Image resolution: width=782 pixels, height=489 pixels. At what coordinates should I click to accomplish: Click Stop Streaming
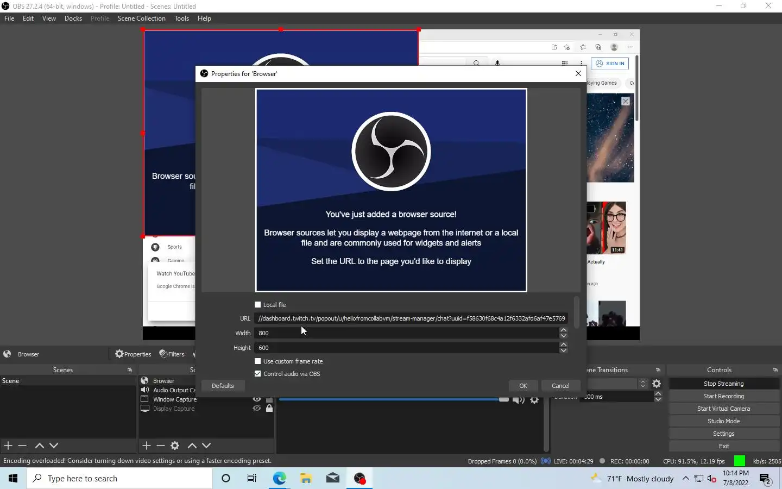coord(724,384)
